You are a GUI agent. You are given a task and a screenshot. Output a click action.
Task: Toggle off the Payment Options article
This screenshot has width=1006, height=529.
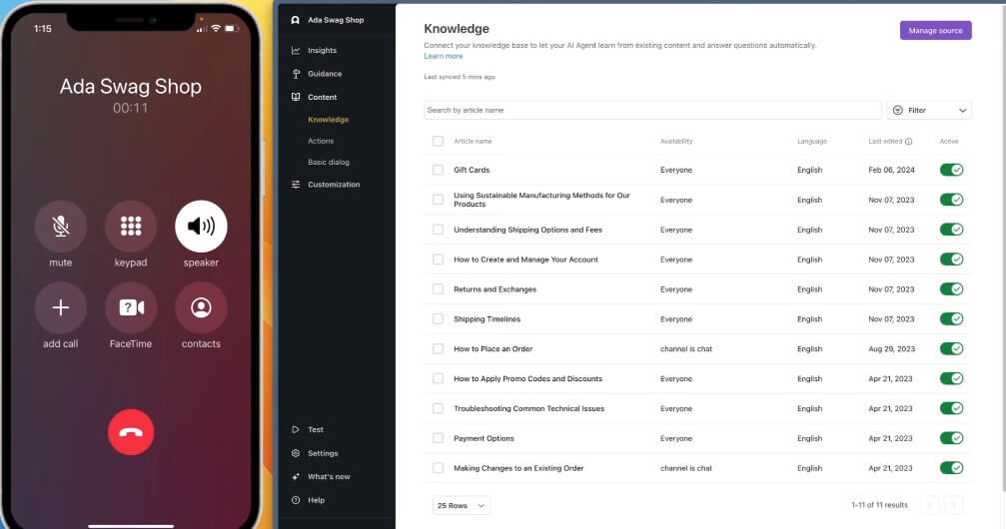(951, 438)
